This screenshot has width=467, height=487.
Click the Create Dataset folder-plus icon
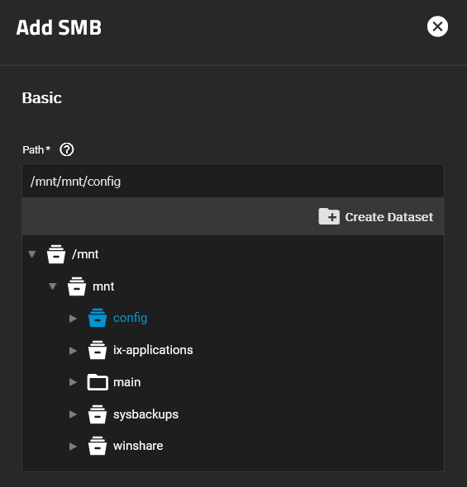tap(329, 216)
